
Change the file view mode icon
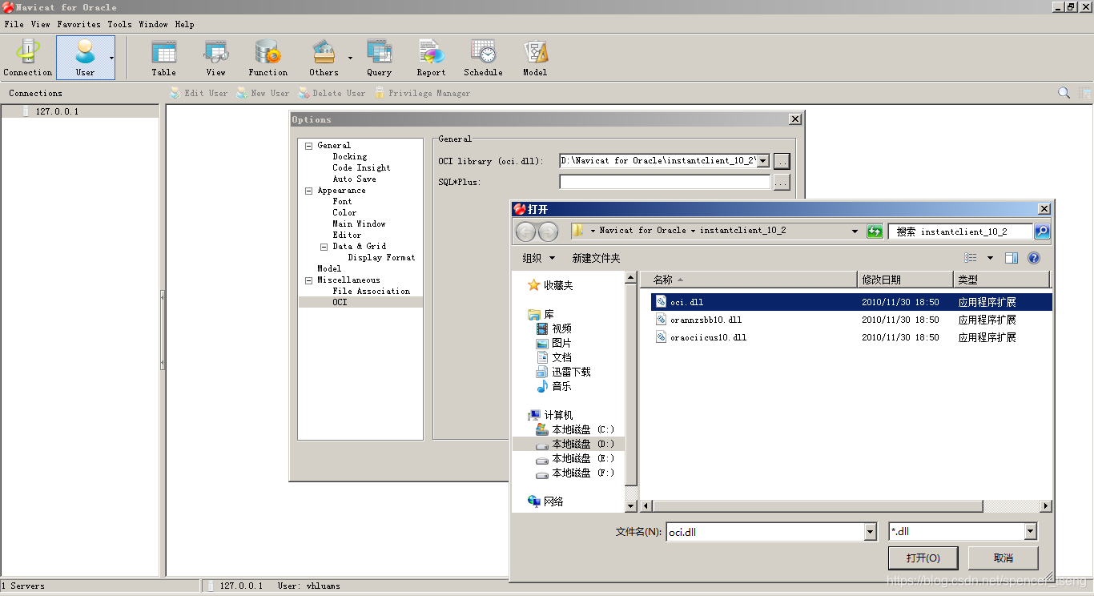(971, 258)
